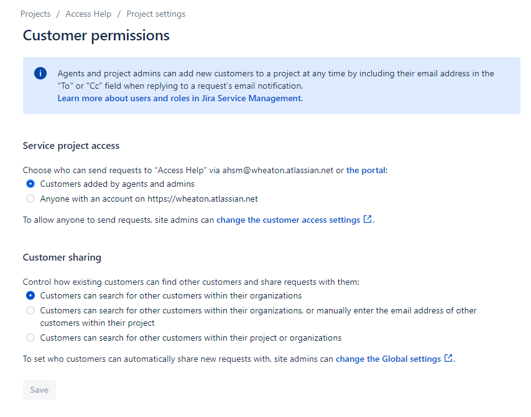This screenshot has width=531, height=417.
Task: Click the blue info icon in banner
Action: tap(40, 73)
